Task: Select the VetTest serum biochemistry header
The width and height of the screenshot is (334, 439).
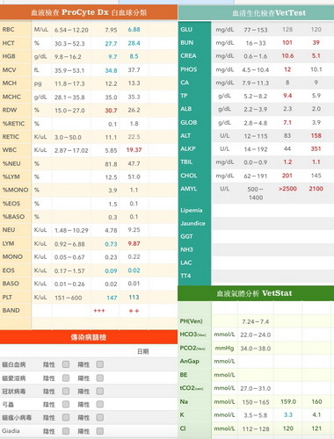Action: [x=256, y=13]
